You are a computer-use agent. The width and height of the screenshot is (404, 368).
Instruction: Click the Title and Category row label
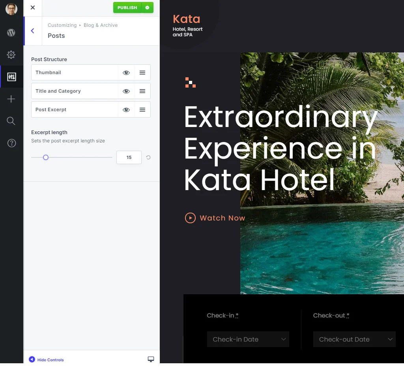pyautogui.click(x=58, y=91)
